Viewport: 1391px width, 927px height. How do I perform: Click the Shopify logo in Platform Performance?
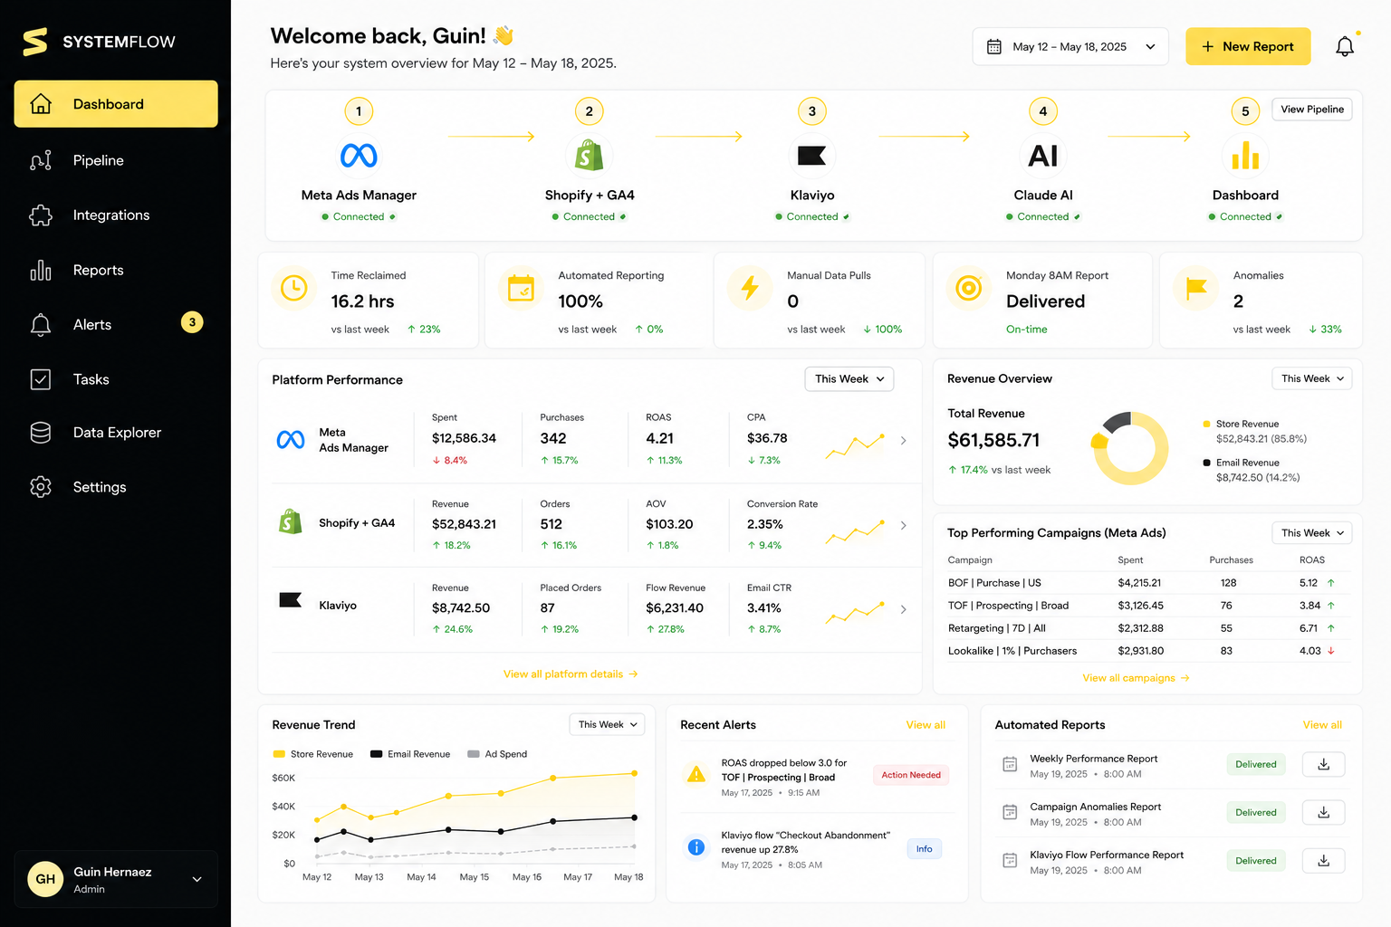point(291,521)
